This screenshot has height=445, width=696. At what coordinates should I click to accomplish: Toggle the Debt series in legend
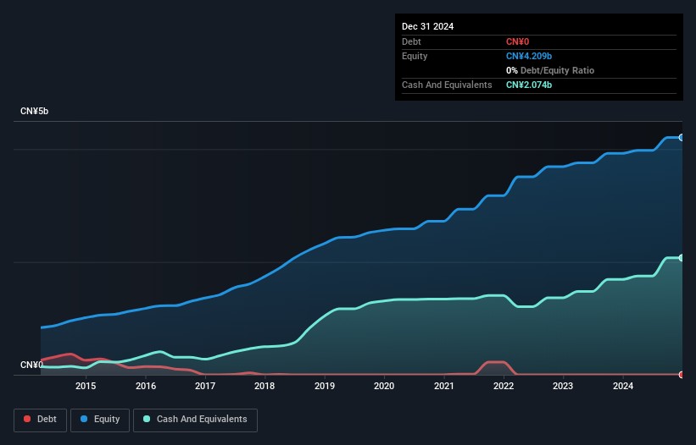[x=39, y=420]
